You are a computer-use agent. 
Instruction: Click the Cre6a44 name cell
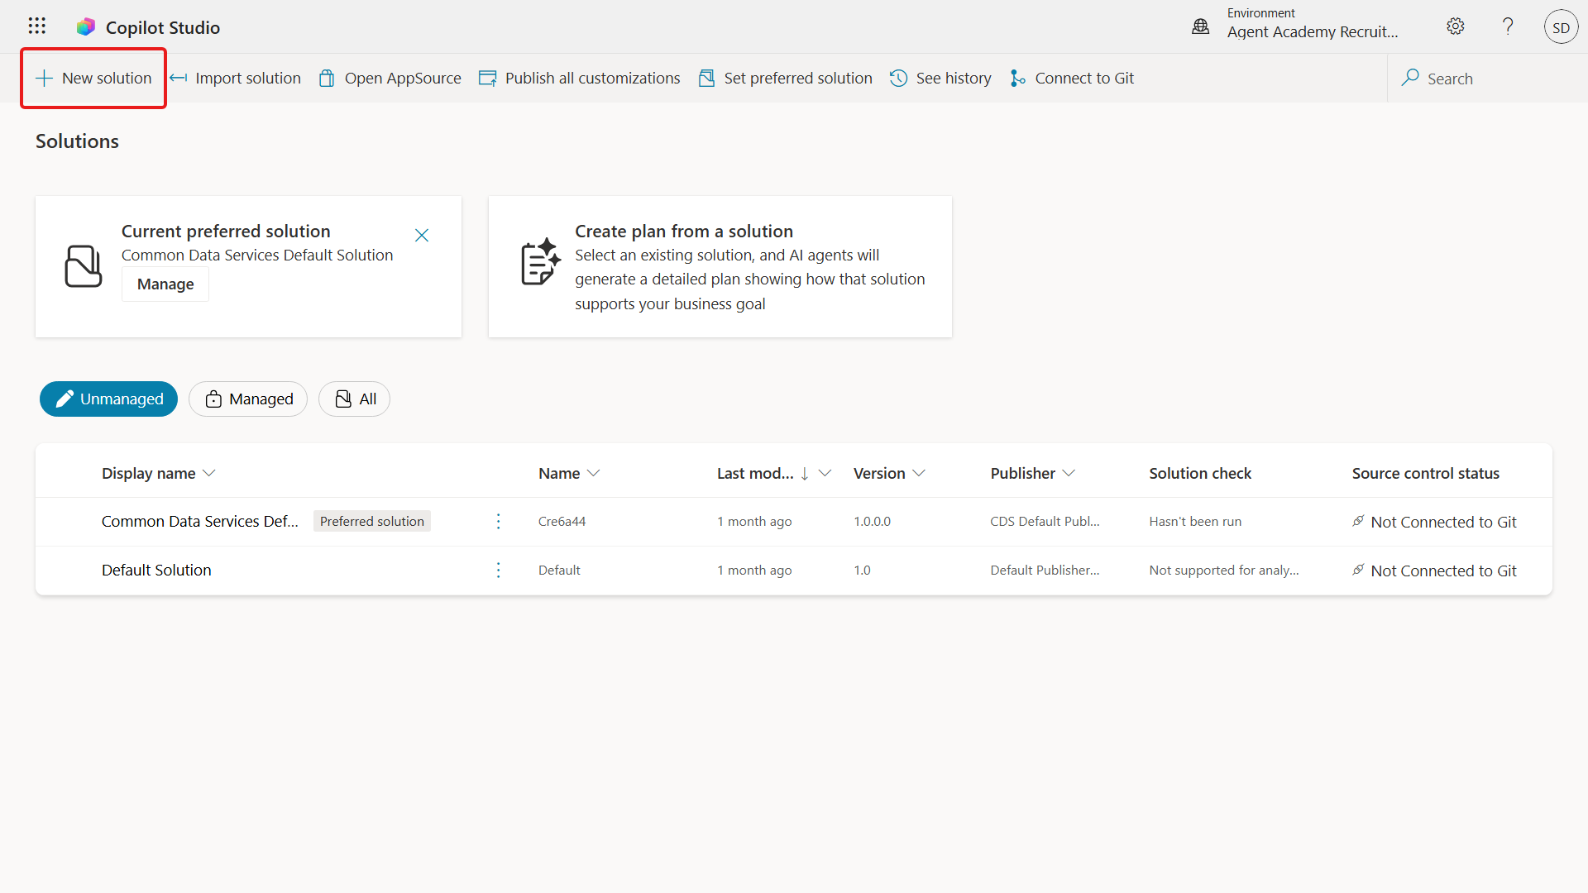pos(562,521)
